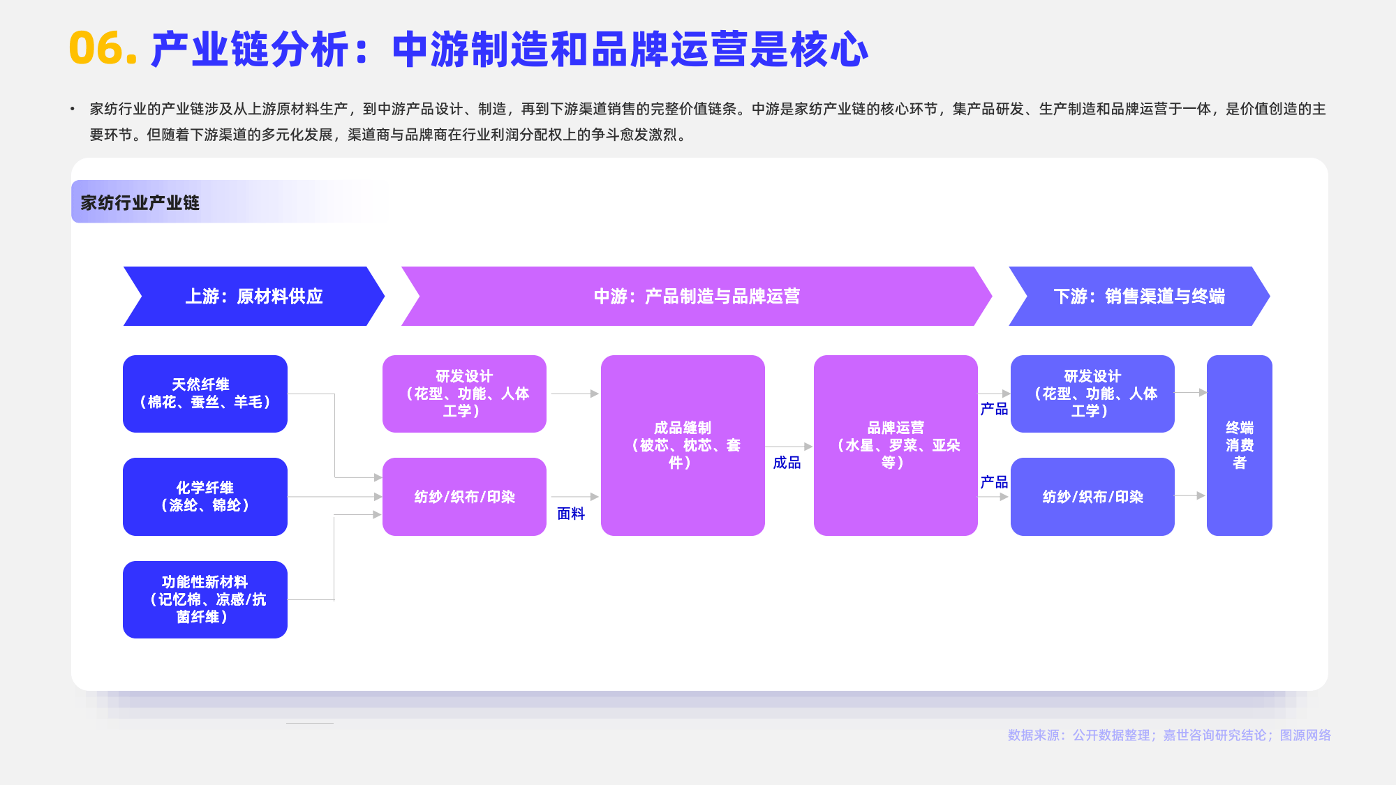Click the blue 研发设计 box in downstream

click(1092, 394)
